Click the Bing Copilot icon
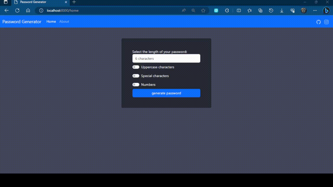The image size is (333, 187). [x=326, y=10]
